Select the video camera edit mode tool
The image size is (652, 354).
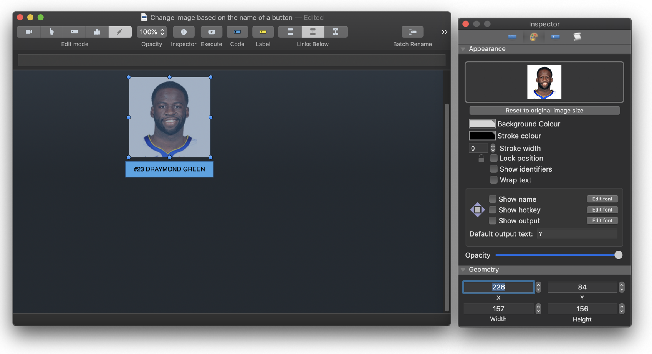tap(28, 32)
